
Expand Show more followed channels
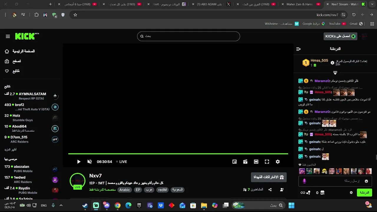(10, 150)
